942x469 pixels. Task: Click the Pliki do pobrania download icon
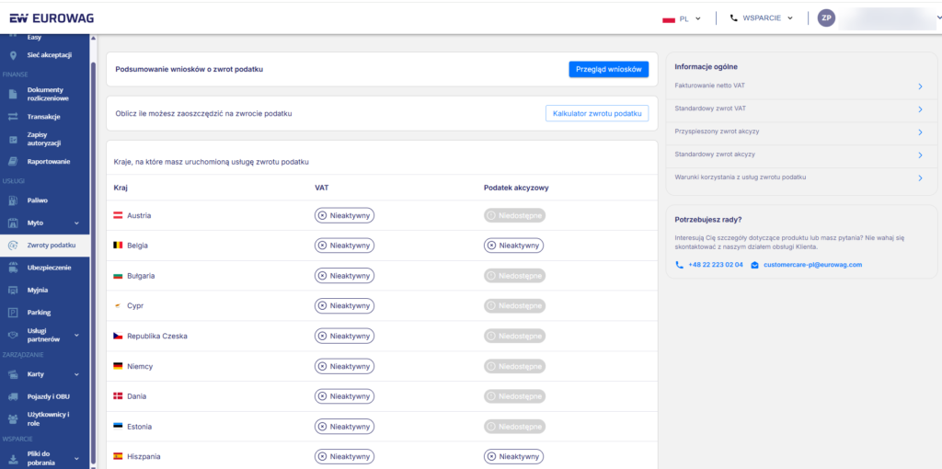click(13, 458)
